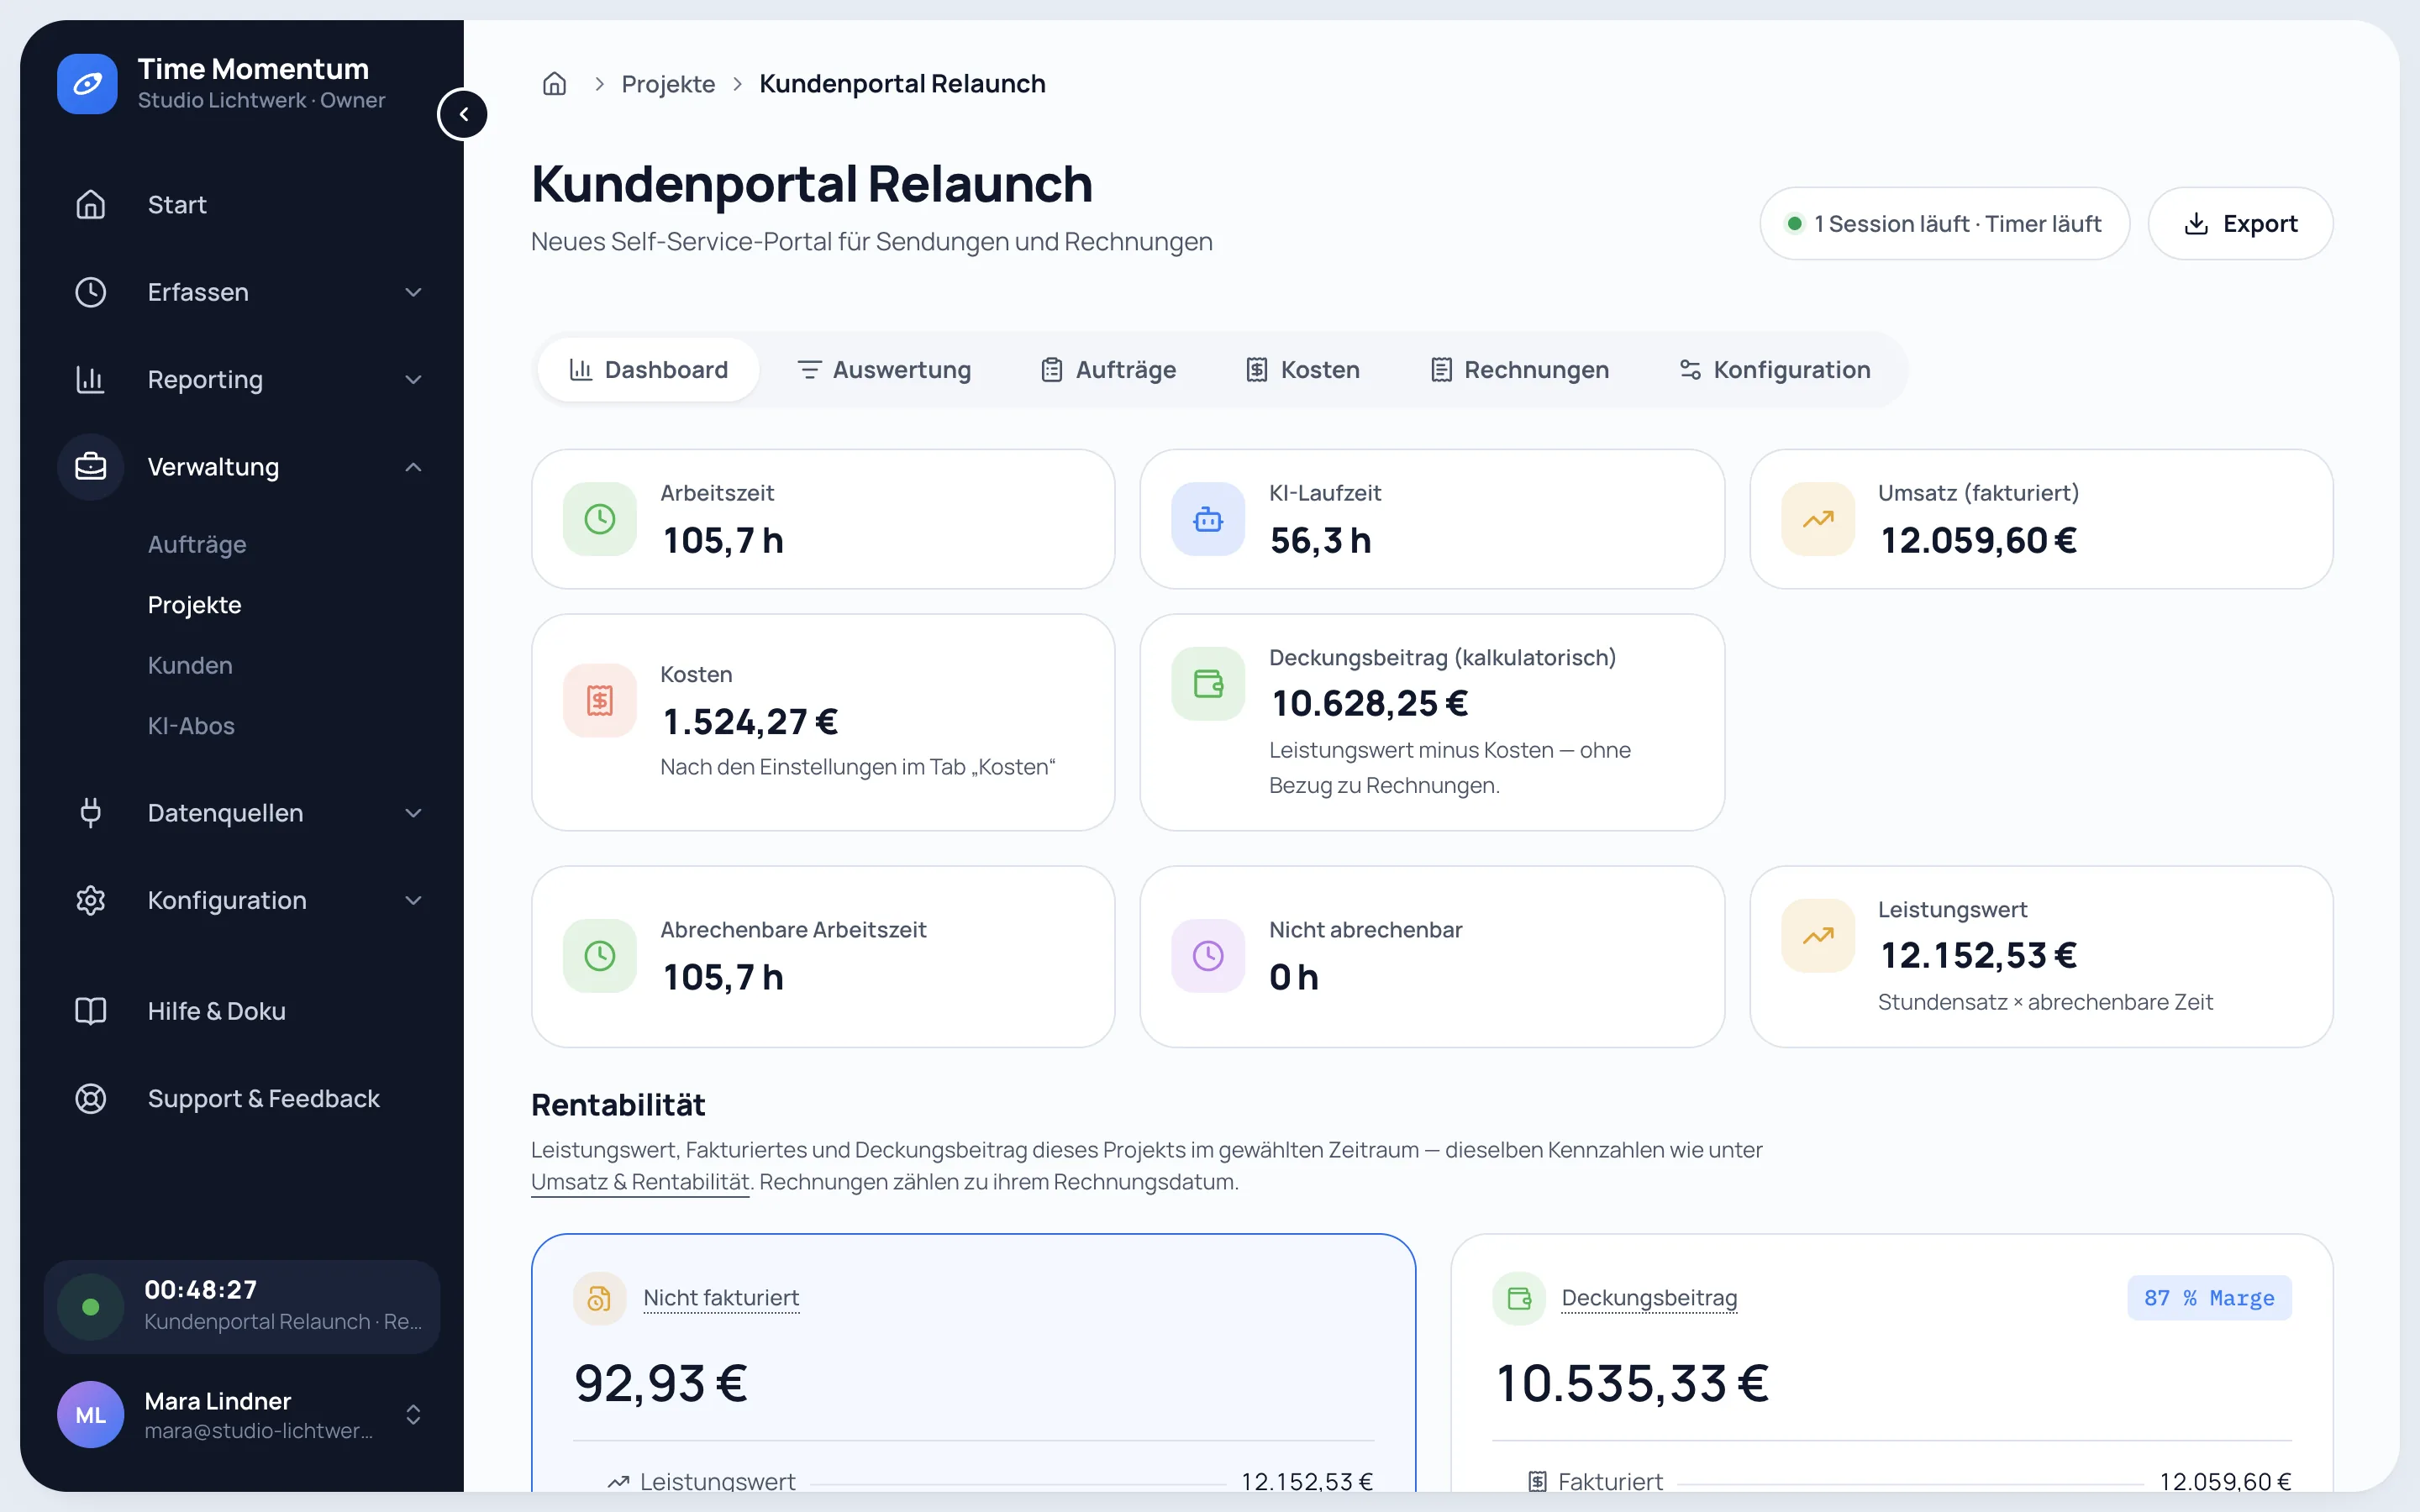Click the Verwaltung briefcase icon
Image resolution: width=2420 pixels, height=1512 pixels.
(x=91, y=467)
